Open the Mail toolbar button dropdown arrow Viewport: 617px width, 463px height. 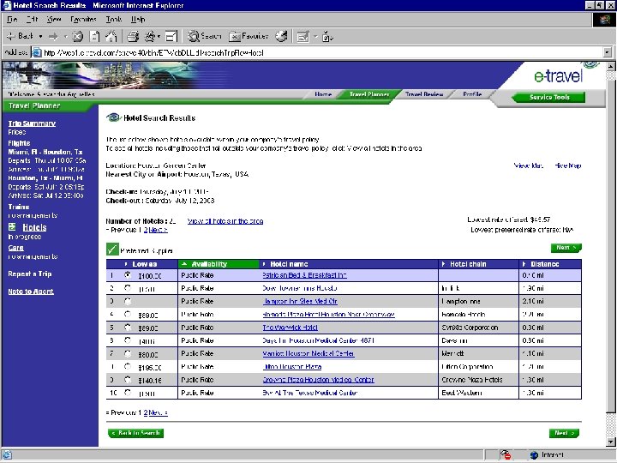[x=315, y=37]
